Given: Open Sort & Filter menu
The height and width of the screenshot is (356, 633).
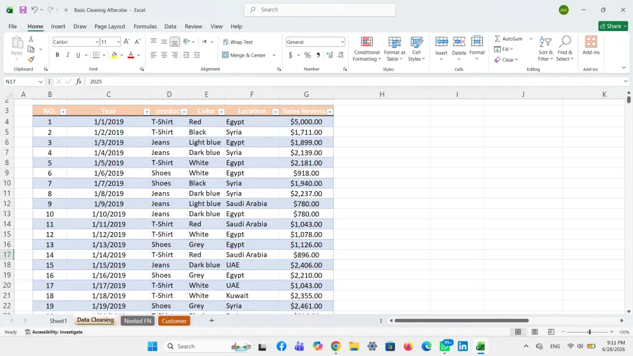Looking at the screenshot, I should tap(546, 49).
